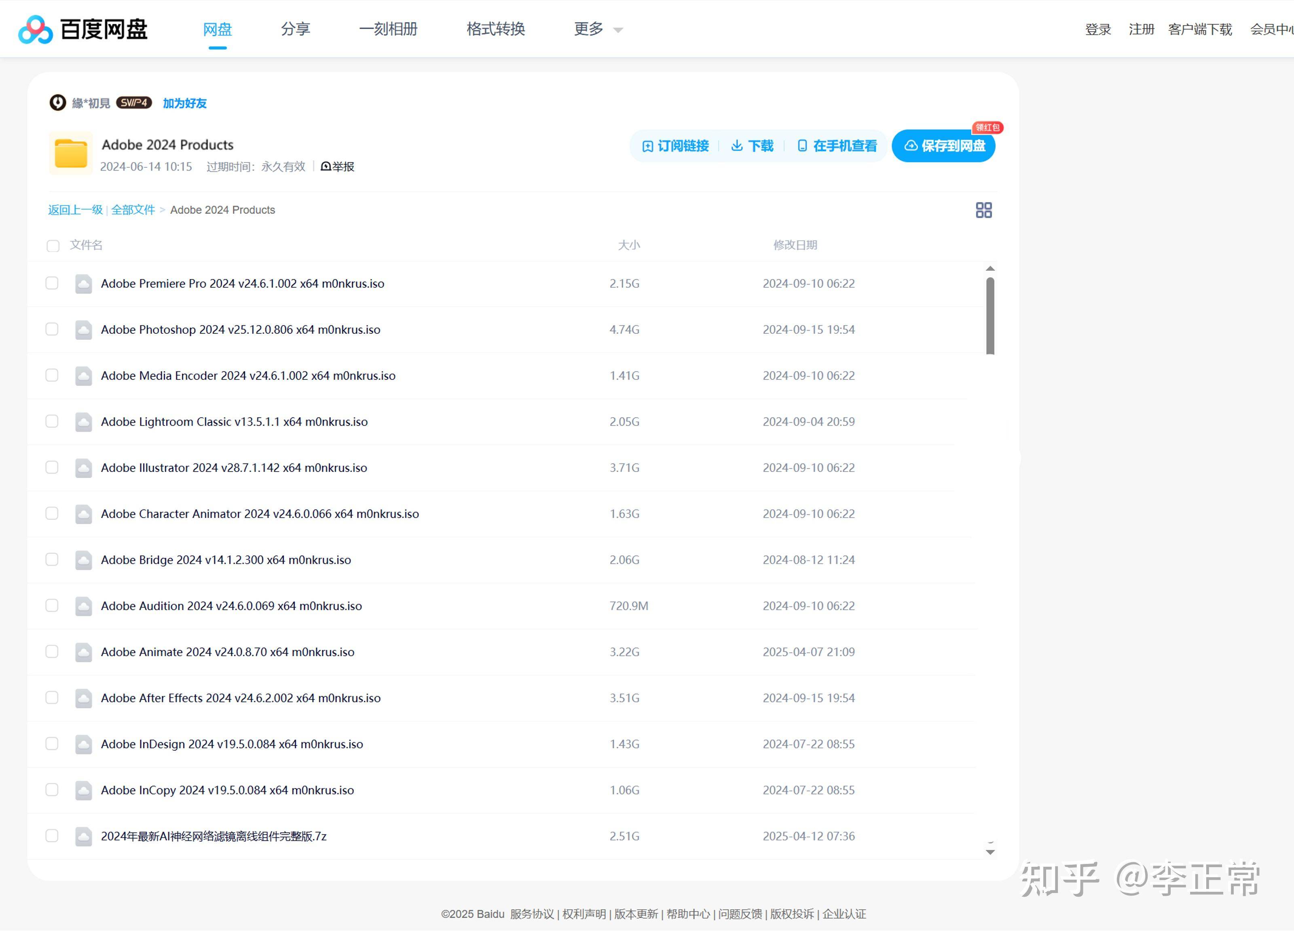This screenshot has height=931, width=1294.
Task: Check Adobe Audition 2024 checkbox
Action: pyautogui.click(x=52, y=605)
